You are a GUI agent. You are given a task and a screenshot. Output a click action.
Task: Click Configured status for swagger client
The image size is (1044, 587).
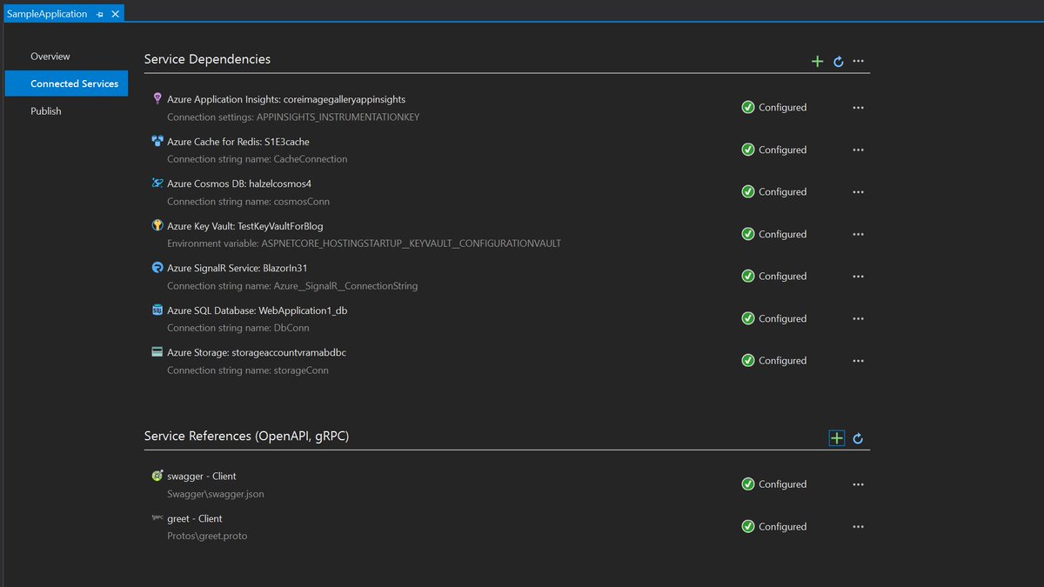(783, 484)
